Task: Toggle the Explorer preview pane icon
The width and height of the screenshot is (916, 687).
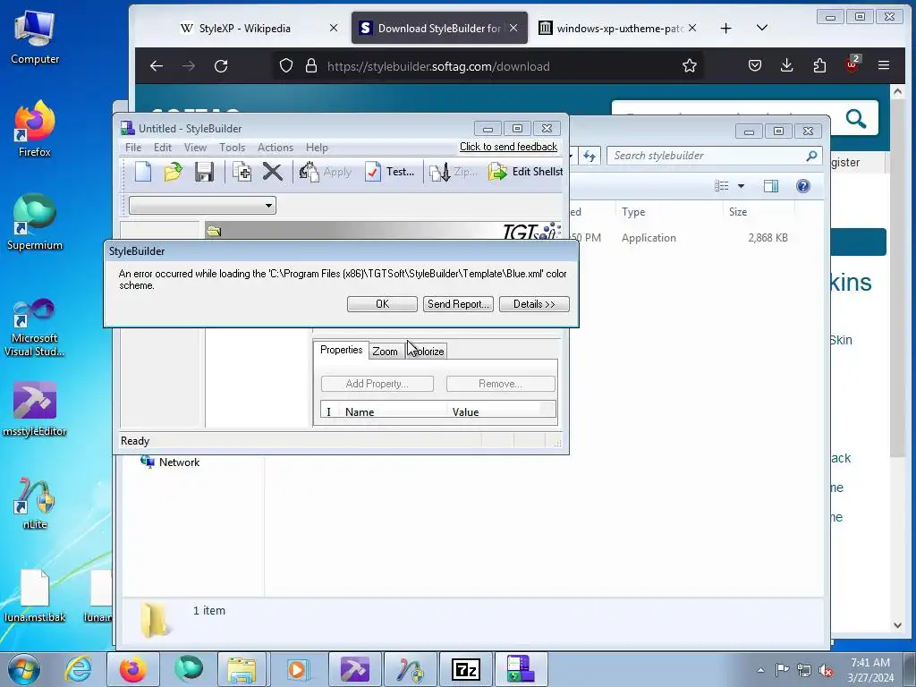Action: 770,186
